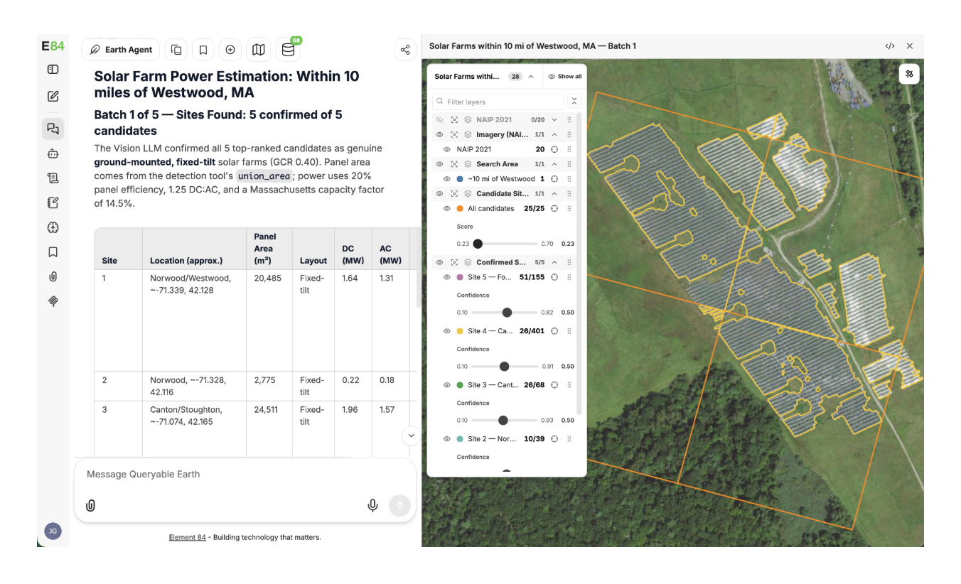Collapse the Candidate Sites group
This screenshot has height=584, width=961.
pyautogui.click(x=554, y=194)
